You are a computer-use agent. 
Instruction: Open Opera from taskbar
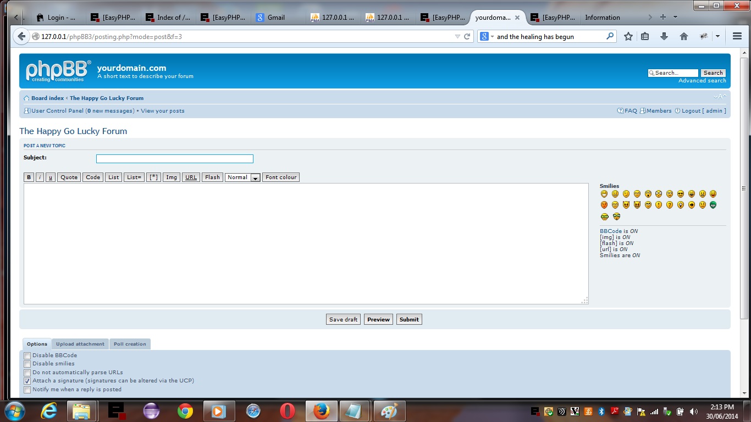point(288,411)
